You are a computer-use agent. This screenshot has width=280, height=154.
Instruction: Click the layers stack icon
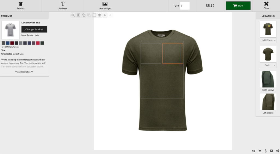tap(100, 15)
